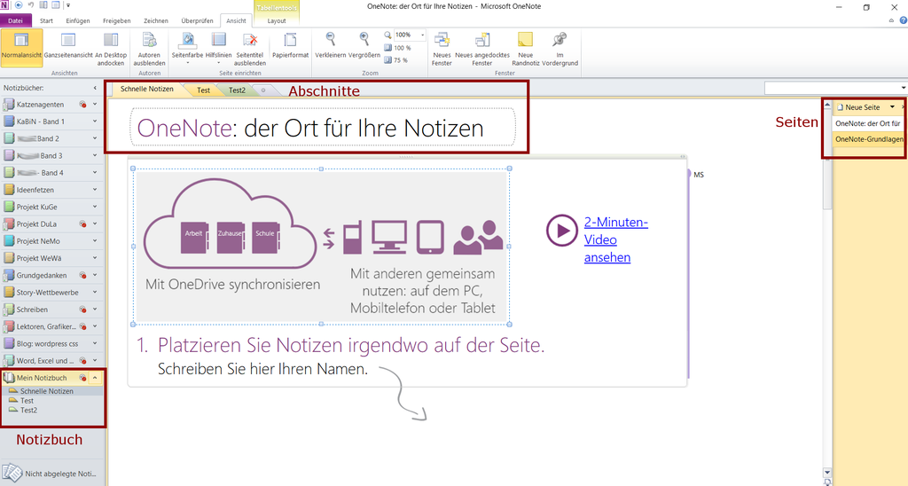Click Vergrößern zoom in icon
Screen dimensions: 908x486
pos(364,40)
